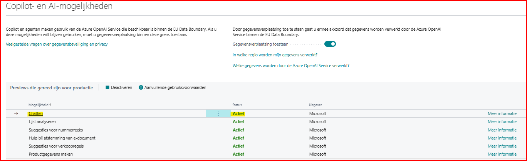Viewport: 527px width, 161px height.
Task: Open 'Welke gegevens worden door de Azure OpenAI Service verwerkt?'
Action: pos(291,66)
